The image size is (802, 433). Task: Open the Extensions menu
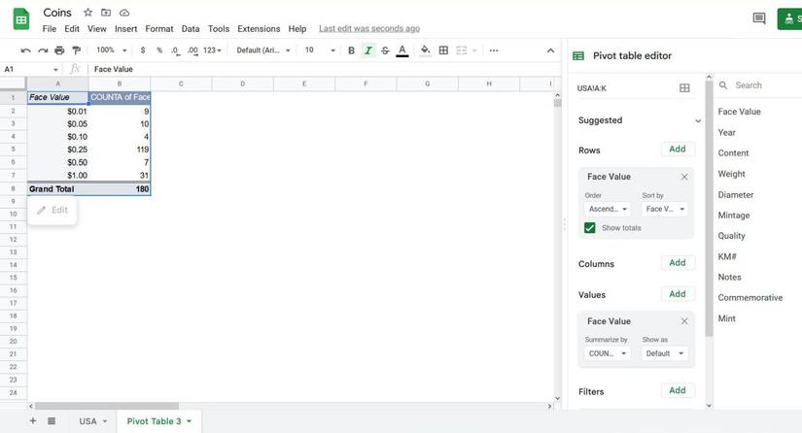[x=259, y=28]
